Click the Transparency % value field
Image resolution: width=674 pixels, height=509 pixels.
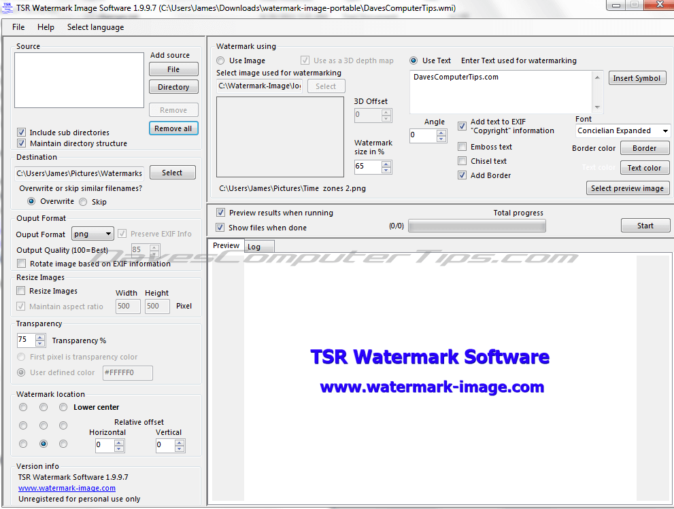[x=27, y=340]
